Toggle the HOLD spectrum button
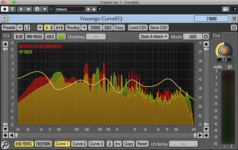238x150 pixels. [50, 37]
